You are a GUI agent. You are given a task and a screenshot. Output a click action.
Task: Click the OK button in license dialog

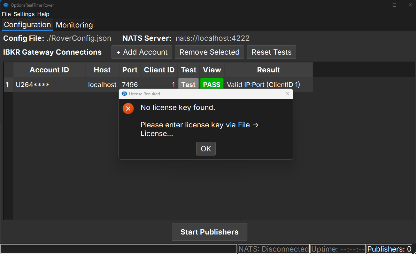coord(206,149)
